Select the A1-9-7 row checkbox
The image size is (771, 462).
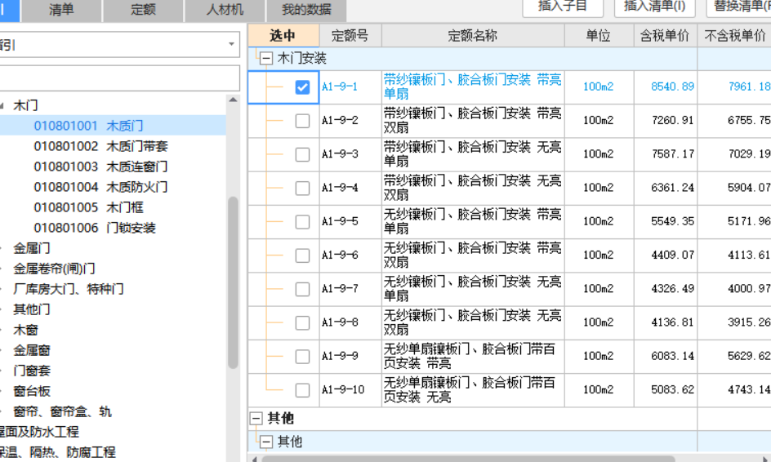[302, 289]
